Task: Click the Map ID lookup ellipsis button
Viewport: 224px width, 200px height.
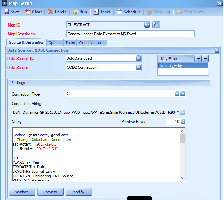Action: 147,25
